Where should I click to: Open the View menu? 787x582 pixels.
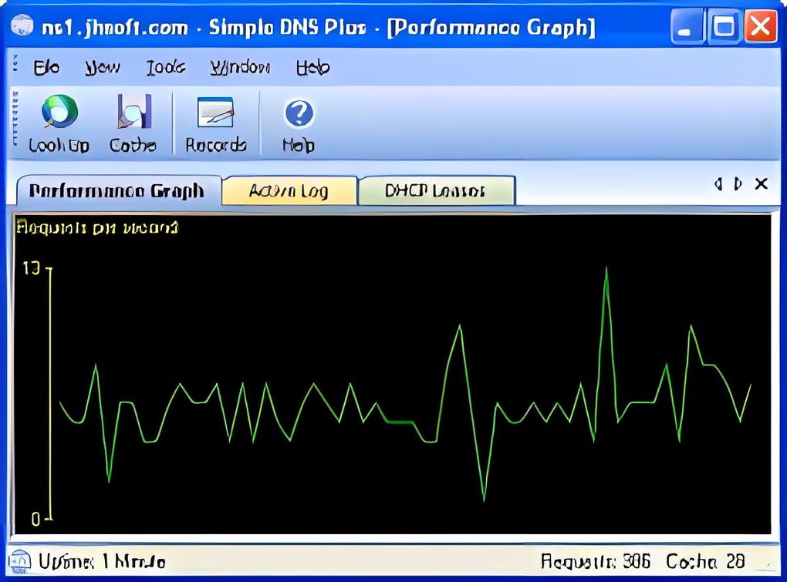click(x=102, y=68)
